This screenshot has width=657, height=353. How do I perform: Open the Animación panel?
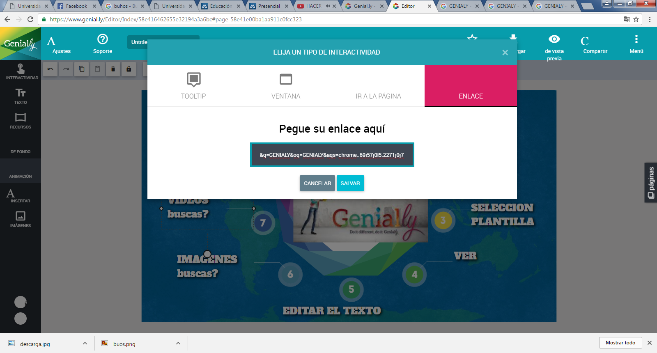(x=21, y=171)
